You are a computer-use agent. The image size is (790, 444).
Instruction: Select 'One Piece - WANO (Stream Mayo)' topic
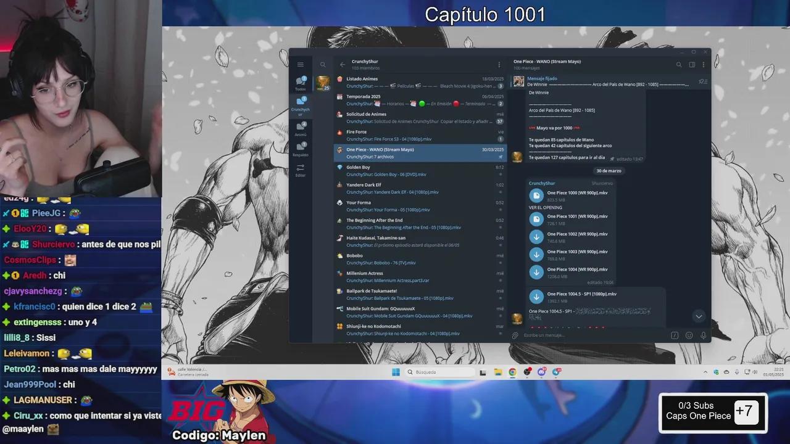(420, 153)
